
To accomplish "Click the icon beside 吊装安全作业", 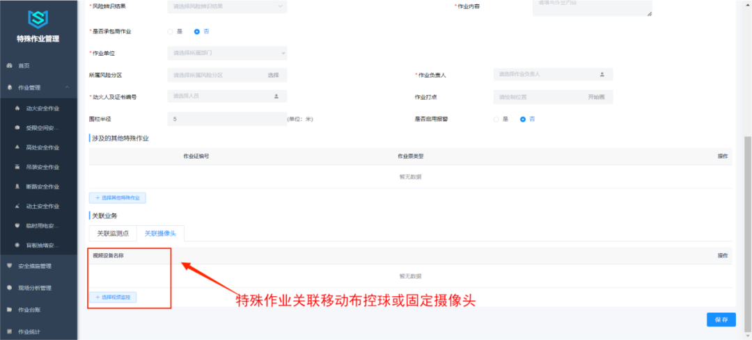I will point(17,167).
